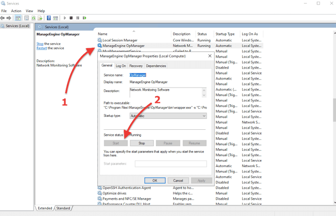Click the greyed-out Start button
The image size is (336, 216).
click(x=116, y=143)
